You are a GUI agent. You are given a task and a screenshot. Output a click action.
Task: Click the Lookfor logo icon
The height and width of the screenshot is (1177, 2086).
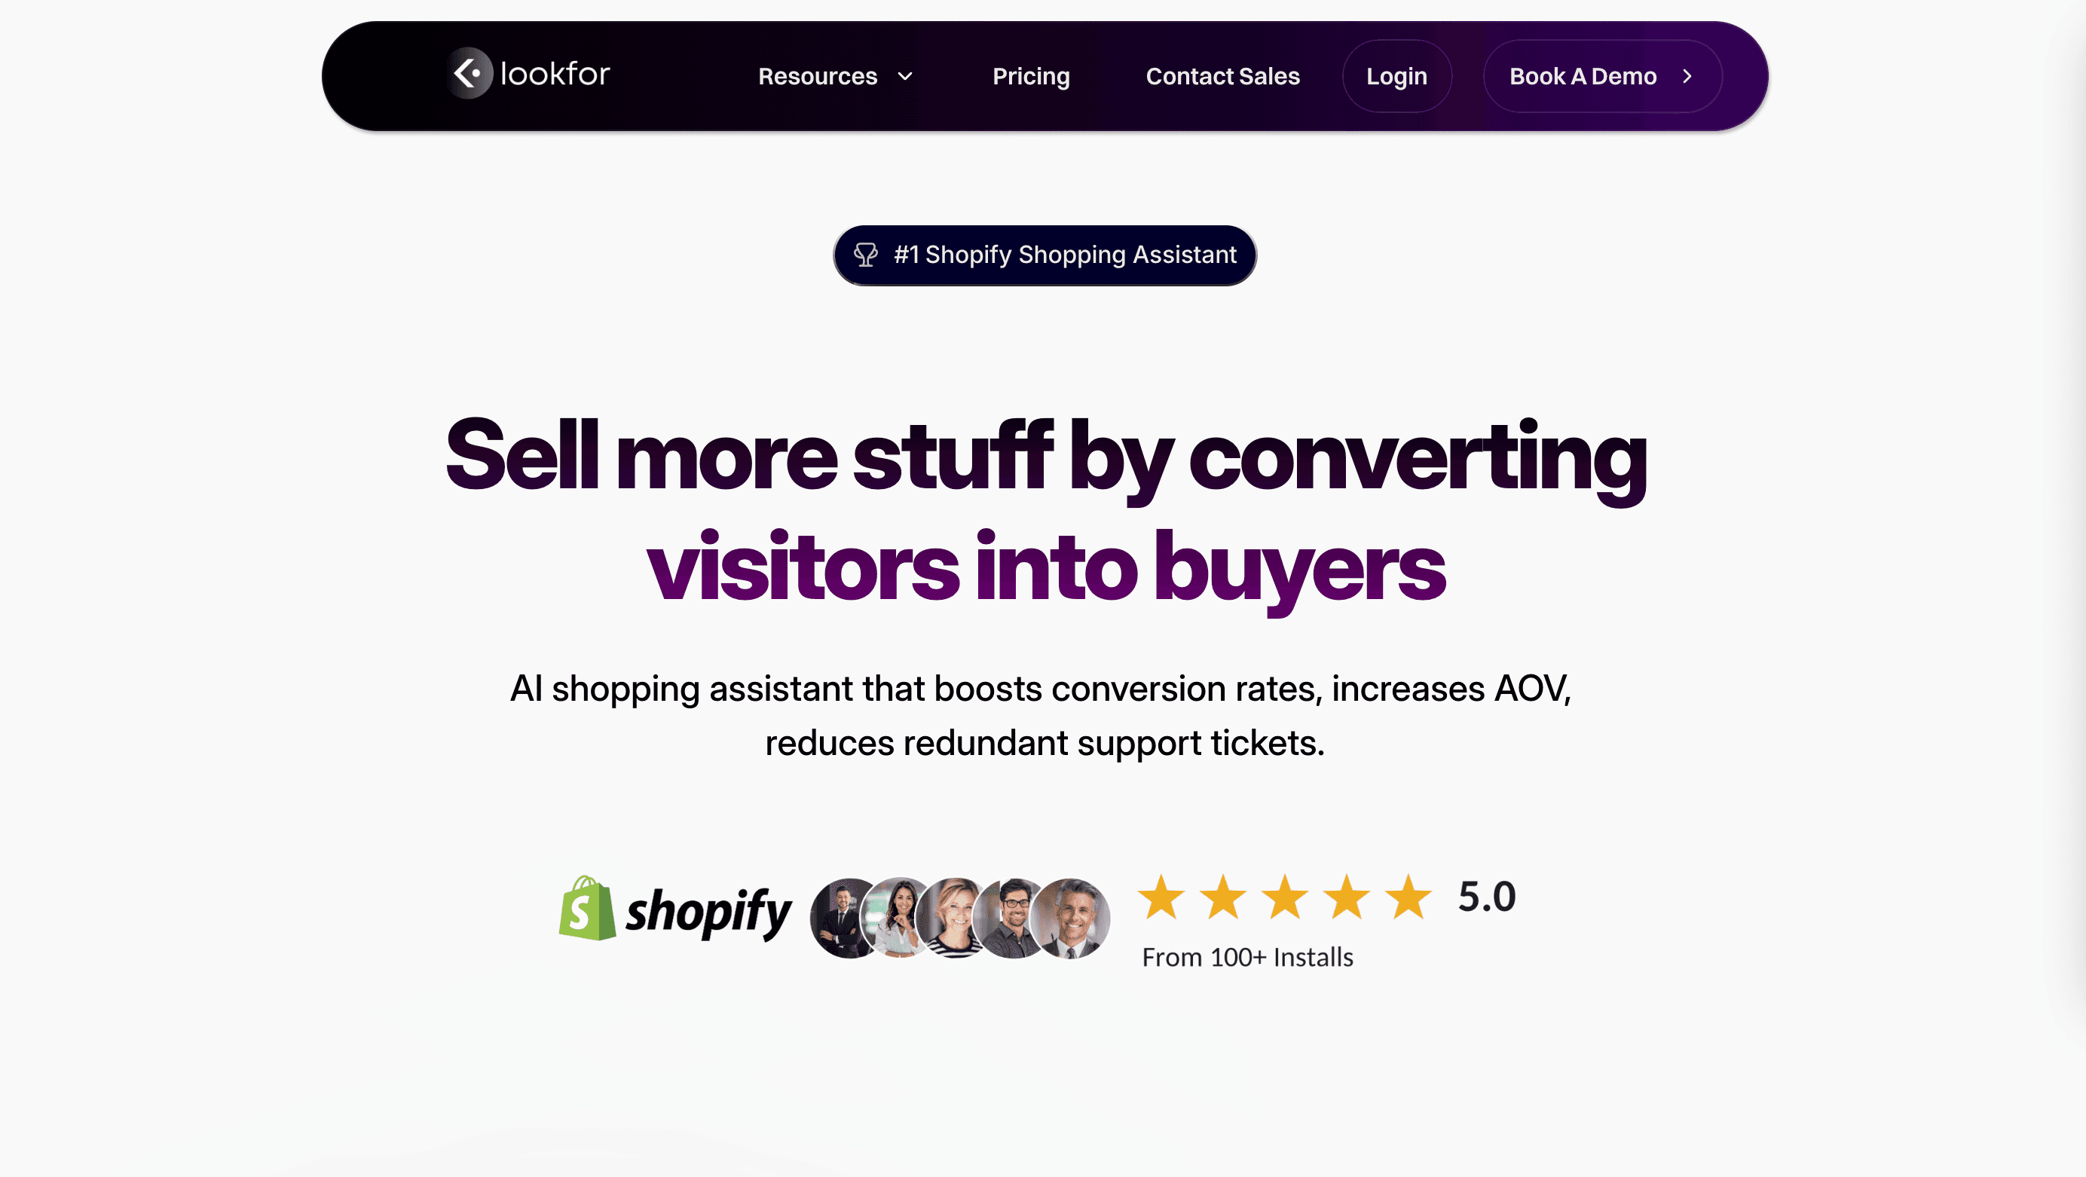[471, 75]
